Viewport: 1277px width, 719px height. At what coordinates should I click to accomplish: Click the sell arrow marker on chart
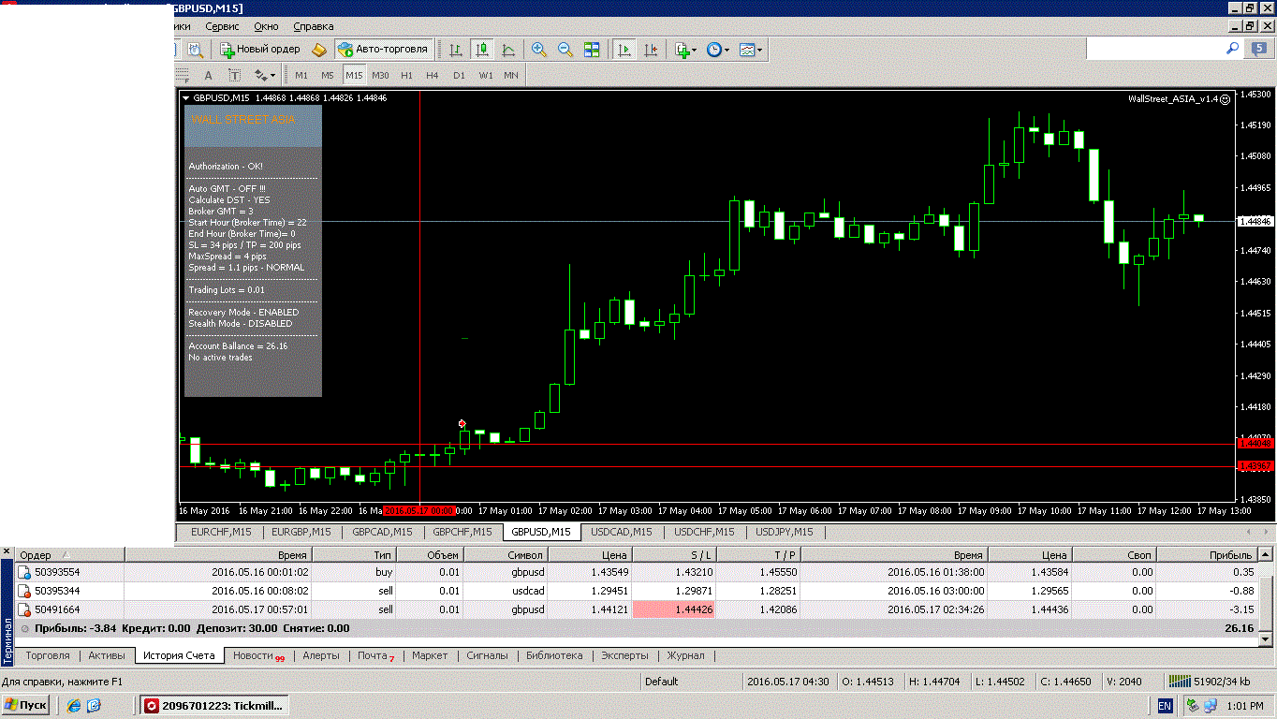(x=462, y=423)
